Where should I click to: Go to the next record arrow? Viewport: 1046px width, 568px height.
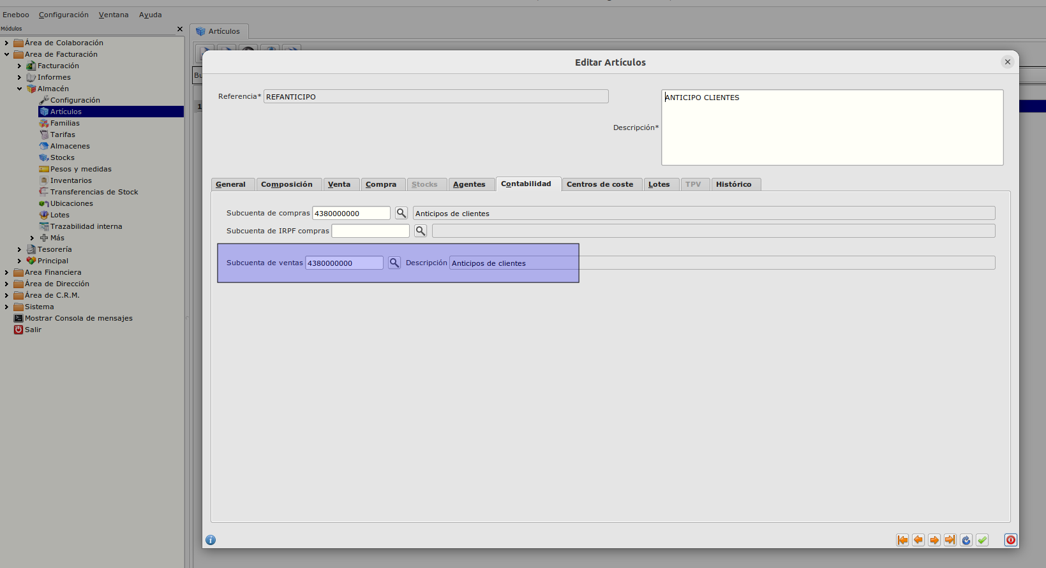934,540
